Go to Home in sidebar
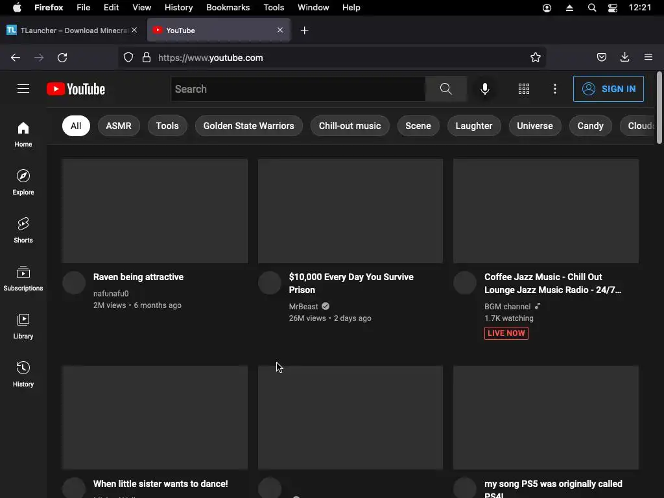 click(23, 135)
